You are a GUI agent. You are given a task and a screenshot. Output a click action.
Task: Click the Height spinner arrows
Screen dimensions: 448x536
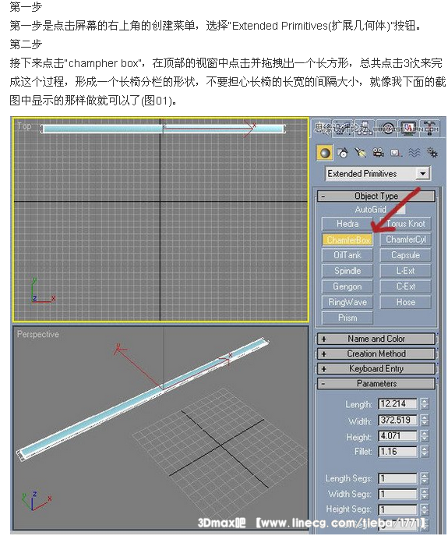[x=424, y=436]
